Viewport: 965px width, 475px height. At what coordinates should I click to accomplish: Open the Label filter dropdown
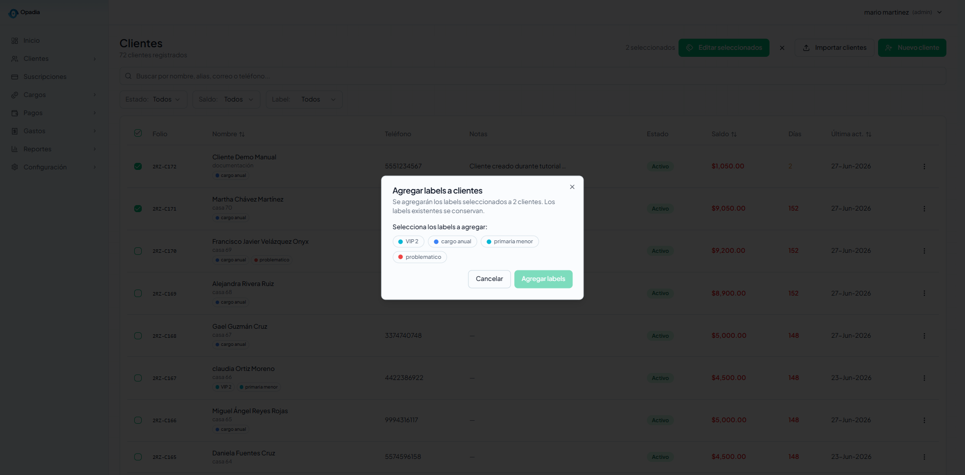[304, 100]
